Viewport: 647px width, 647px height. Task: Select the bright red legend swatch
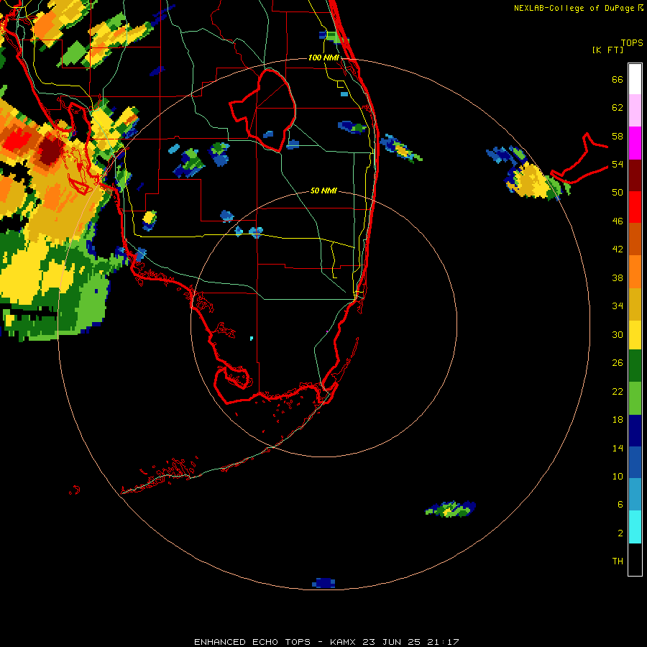[635, 207]
